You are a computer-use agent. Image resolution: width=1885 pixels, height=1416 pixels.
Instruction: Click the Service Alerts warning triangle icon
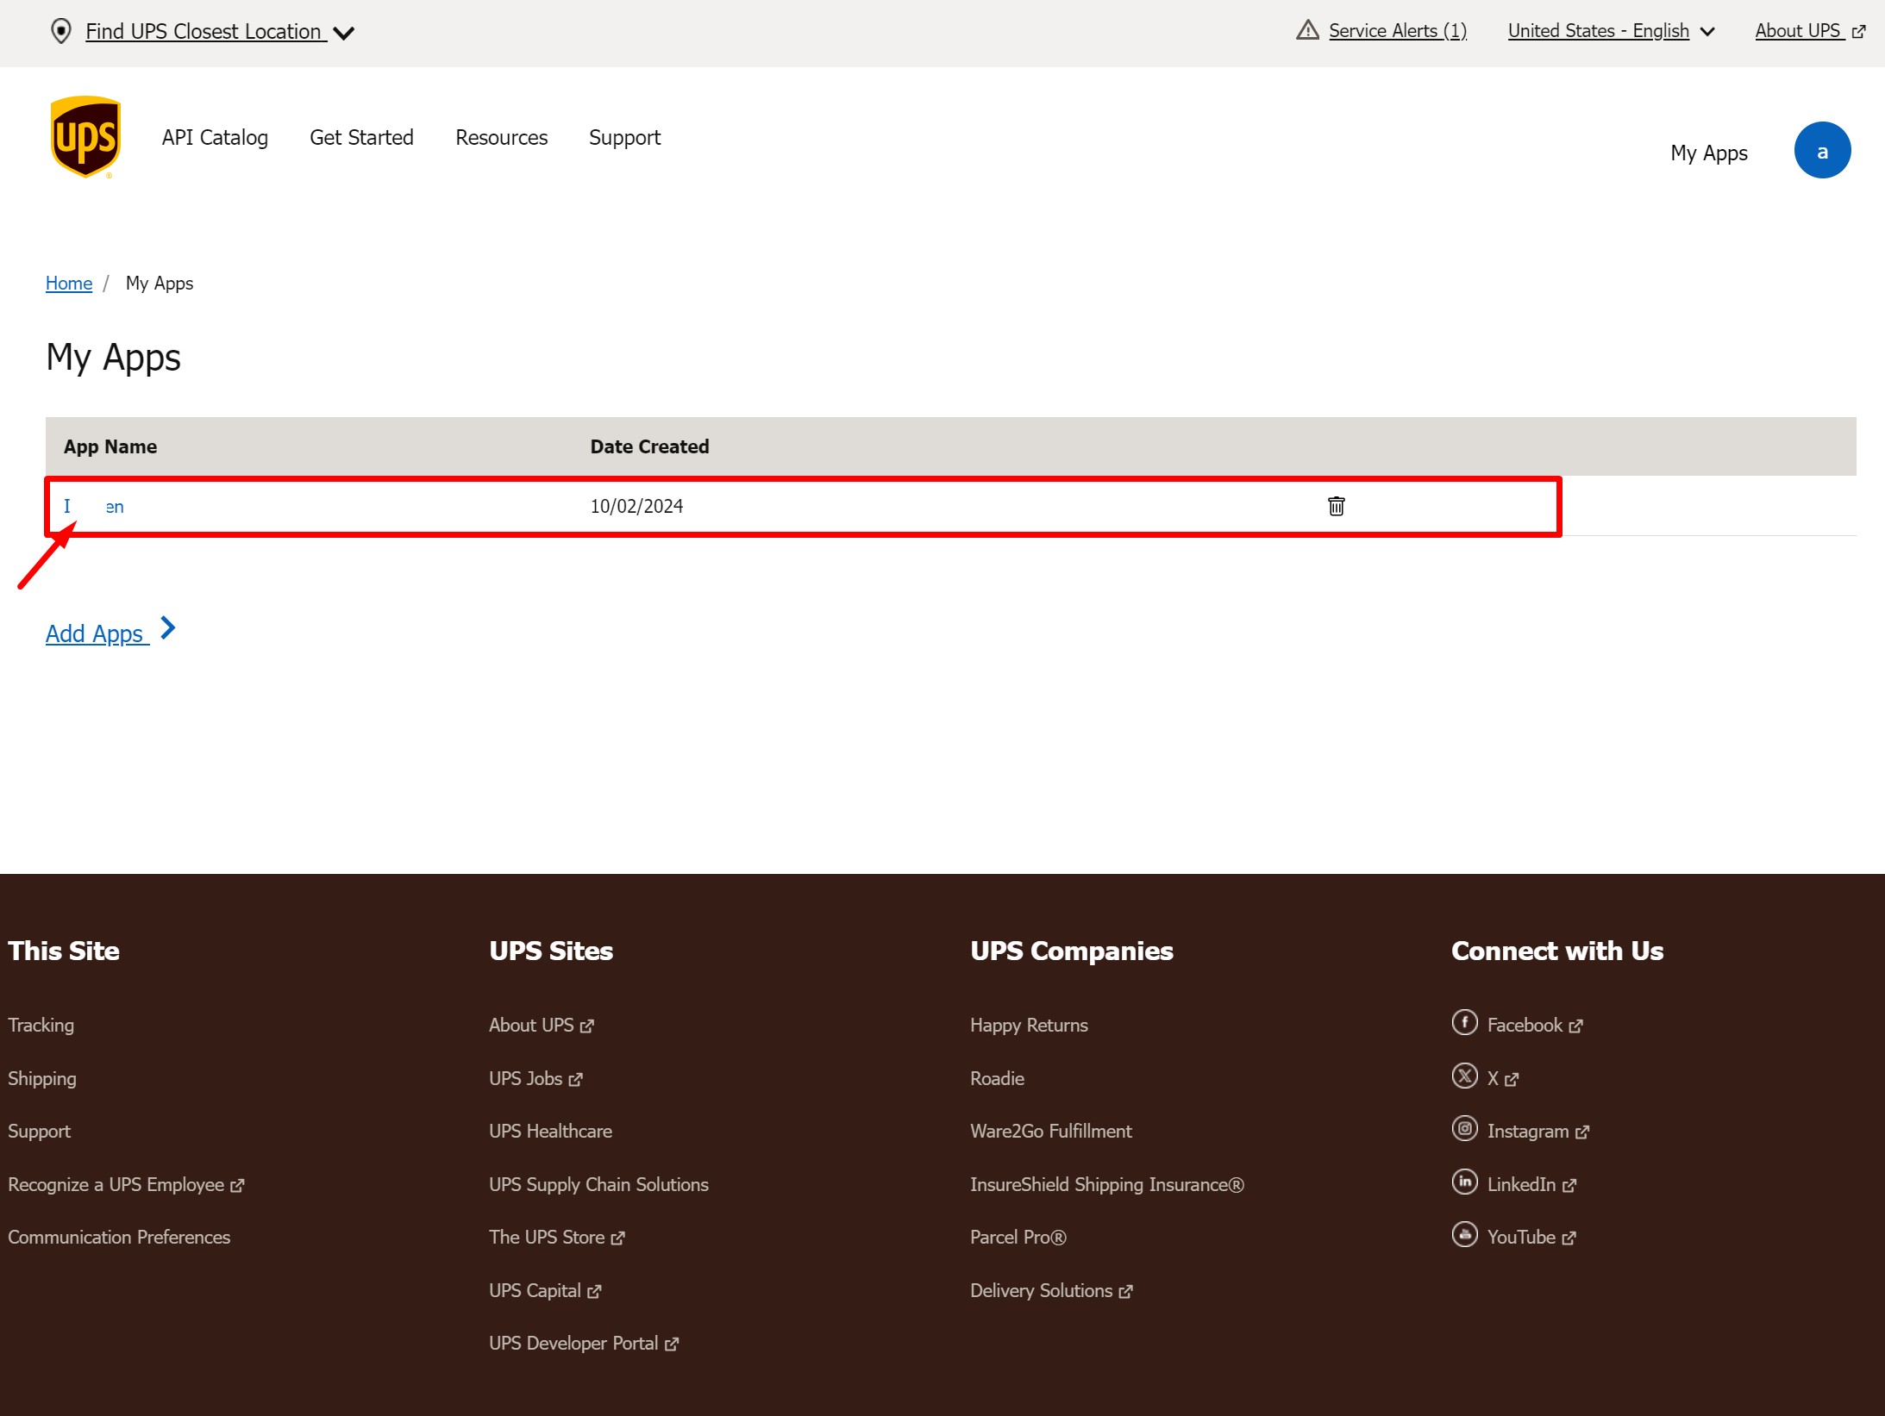click(x=1307, y=30)
